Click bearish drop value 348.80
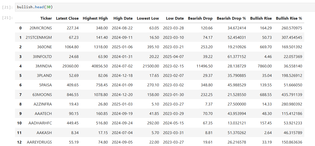 coord(207,85)
